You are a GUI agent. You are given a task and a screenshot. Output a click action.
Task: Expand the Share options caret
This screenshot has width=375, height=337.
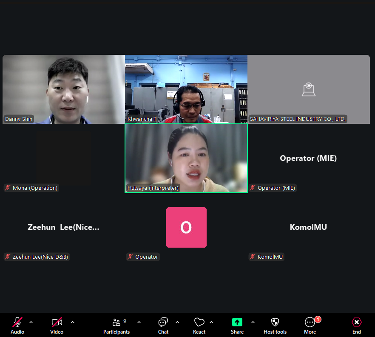tap(253, 322)
